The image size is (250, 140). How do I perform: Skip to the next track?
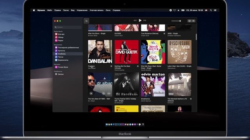145,21
